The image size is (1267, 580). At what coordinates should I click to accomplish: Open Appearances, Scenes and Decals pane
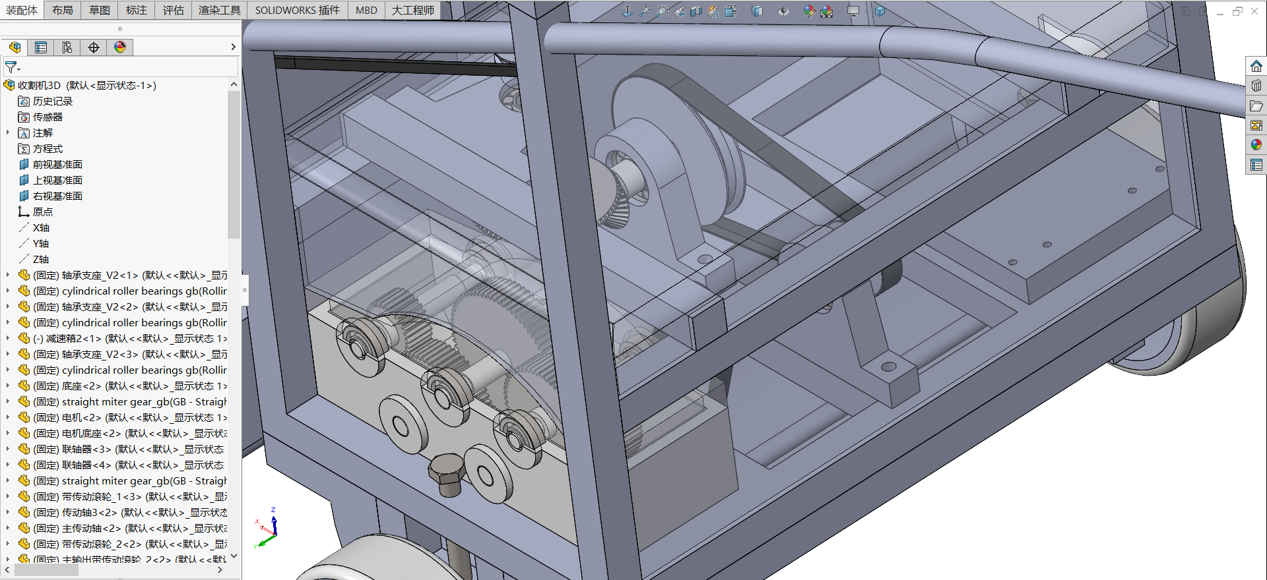[x=1256, y=145]
